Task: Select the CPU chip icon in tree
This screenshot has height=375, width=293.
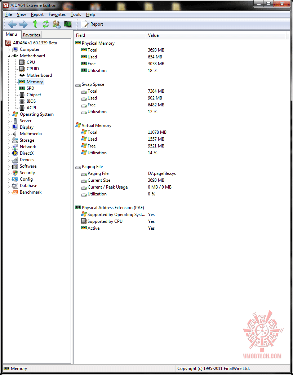Action: click(x=22, y=62)
